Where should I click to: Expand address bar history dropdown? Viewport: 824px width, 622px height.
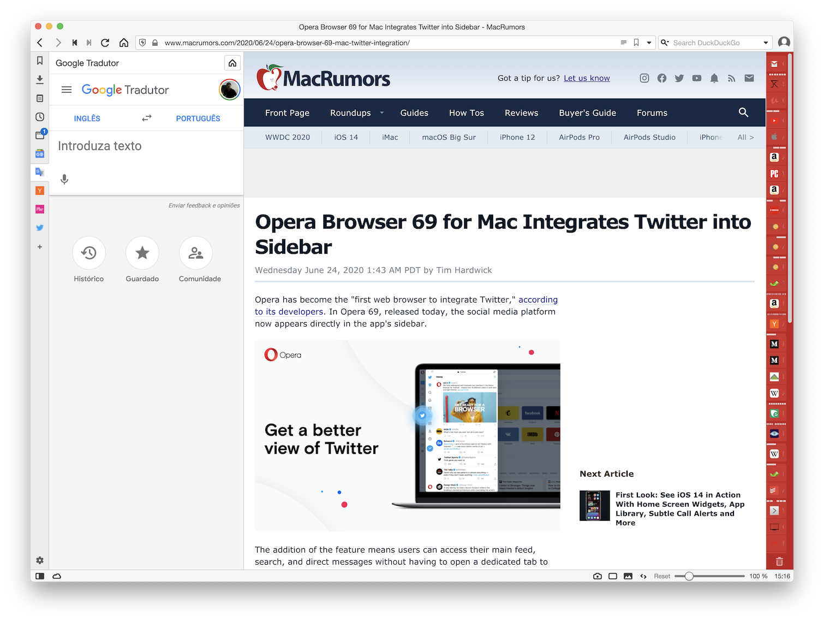click(x=649, y=43)
